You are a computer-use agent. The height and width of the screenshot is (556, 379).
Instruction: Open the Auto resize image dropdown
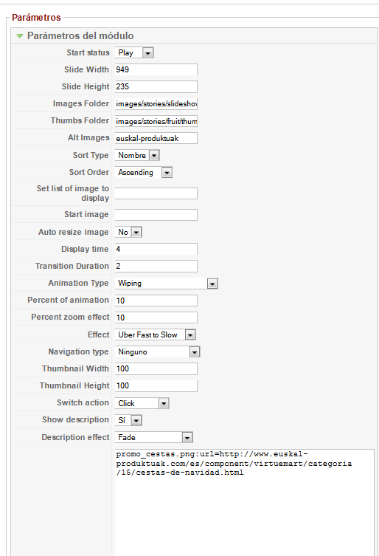point(128,232)
